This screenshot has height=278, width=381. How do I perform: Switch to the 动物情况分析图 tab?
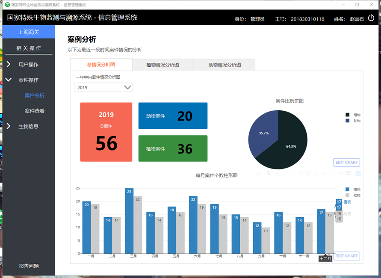(224, 65)
